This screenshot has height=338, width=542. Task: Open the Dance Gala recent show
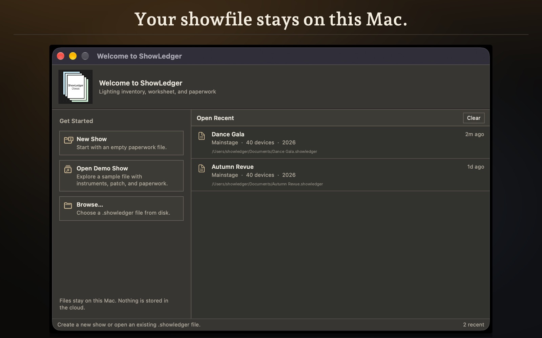(340, 142)
